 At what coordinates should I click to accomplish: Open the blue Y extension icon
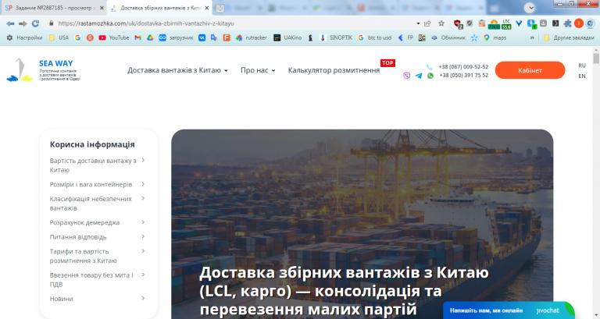[x=519, y=23]
